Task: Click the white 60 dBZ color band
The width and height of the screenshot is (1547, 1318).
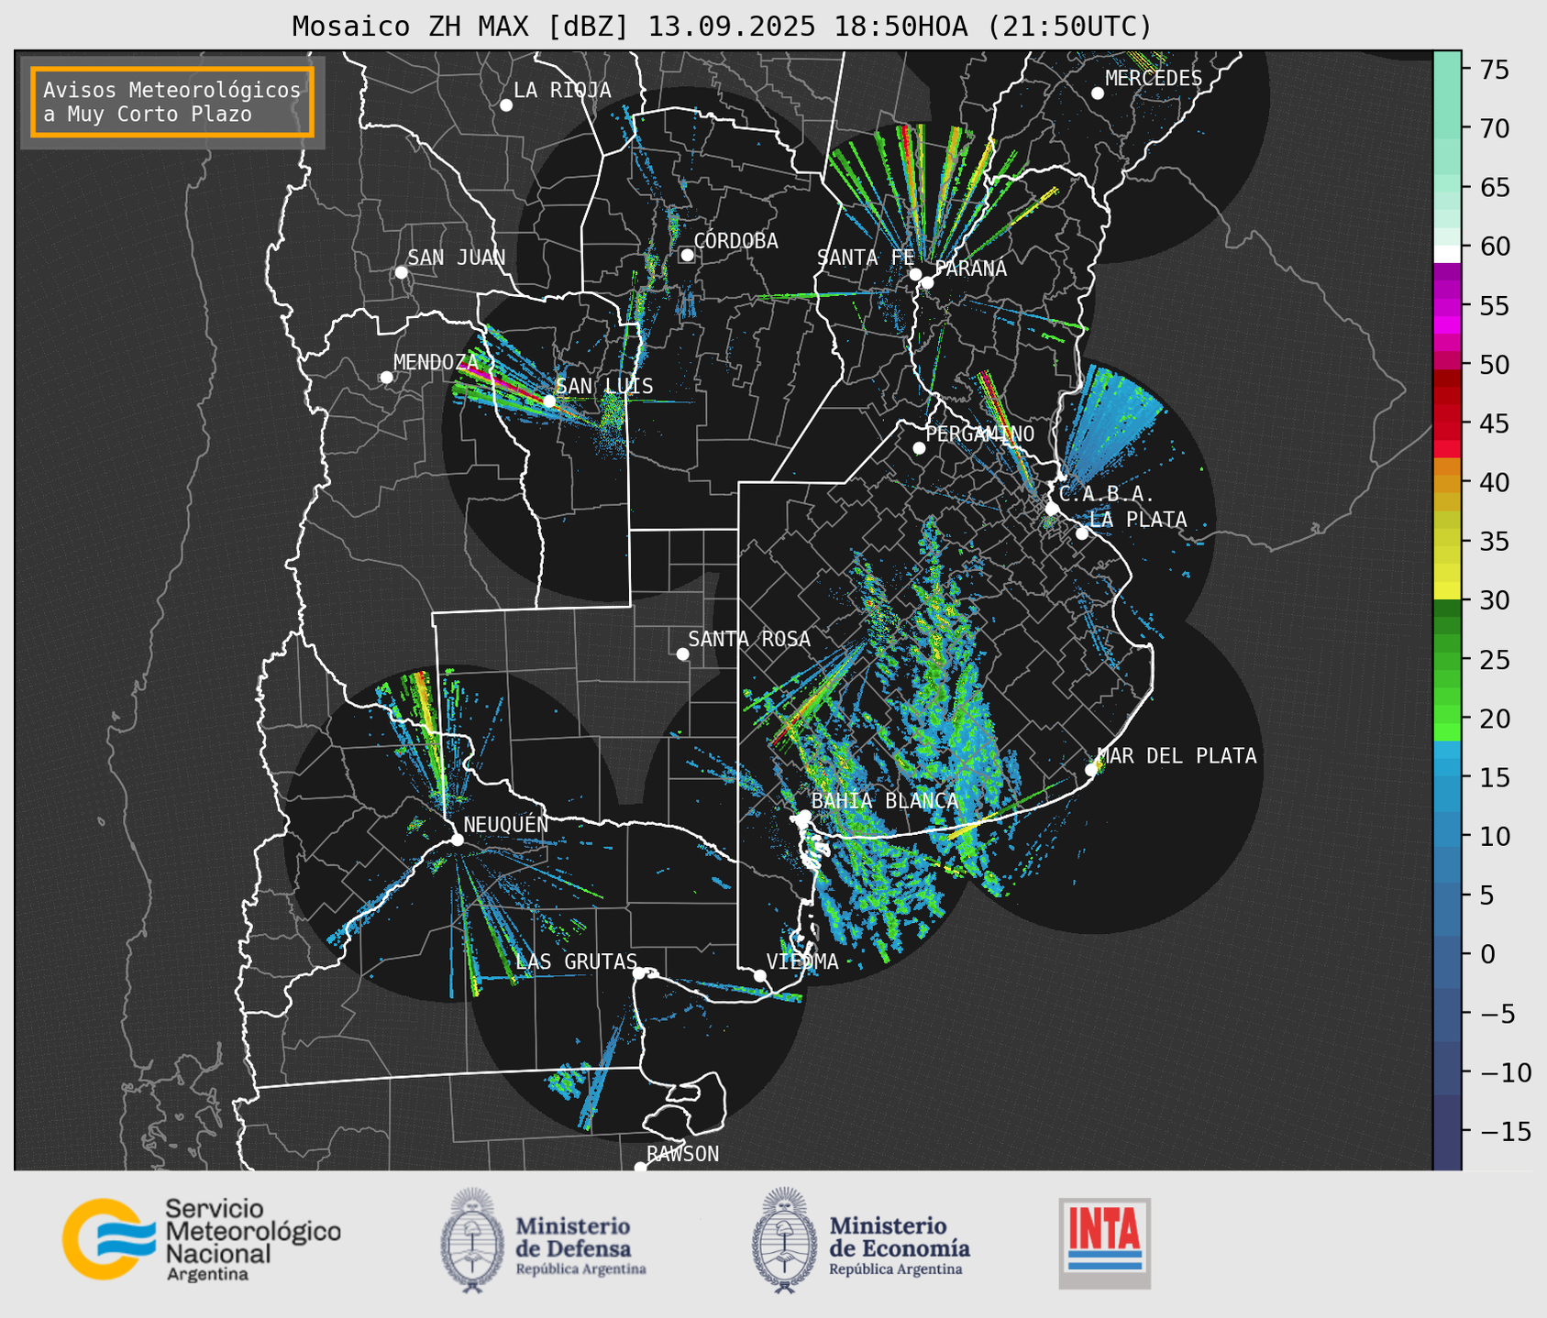Action: (x=1446, y=253)
